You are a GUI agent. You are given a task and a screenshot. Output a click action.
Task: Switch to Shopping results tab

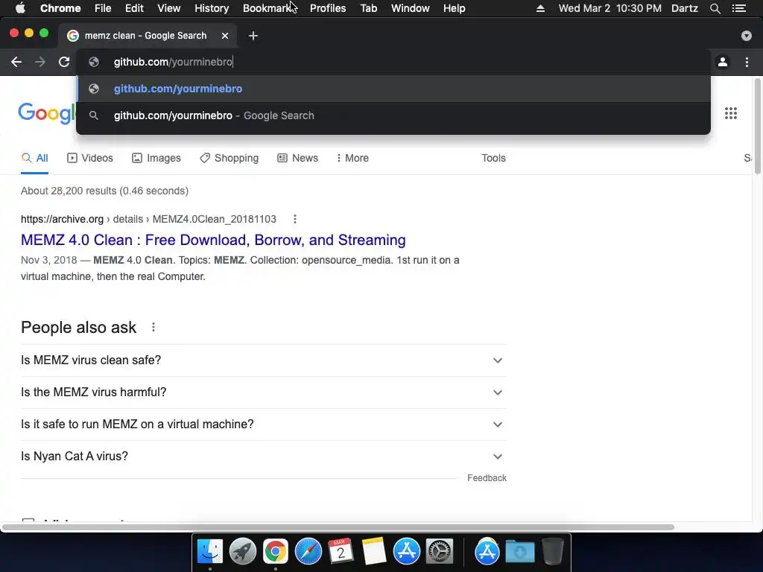click(x=229, y=158)
